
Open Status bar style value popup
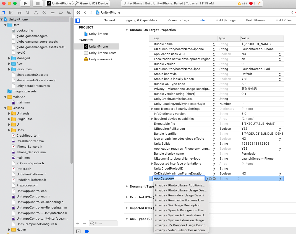(280, 74)
